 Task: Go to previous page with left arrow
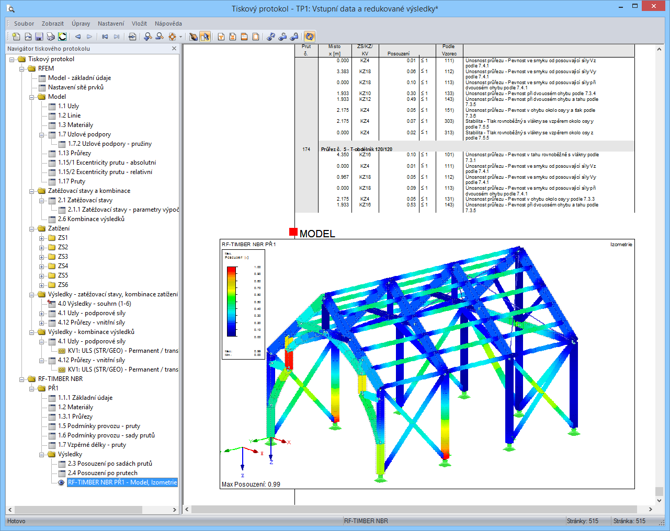(x=78, y=37)
